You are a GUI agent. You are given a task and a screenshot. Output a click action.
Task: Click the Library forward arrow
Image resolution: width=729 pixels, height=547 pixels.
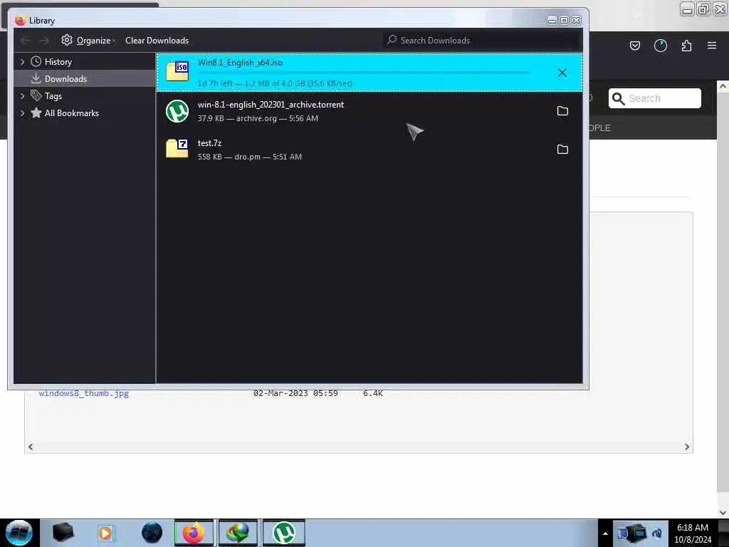click(x=44, y=41)
